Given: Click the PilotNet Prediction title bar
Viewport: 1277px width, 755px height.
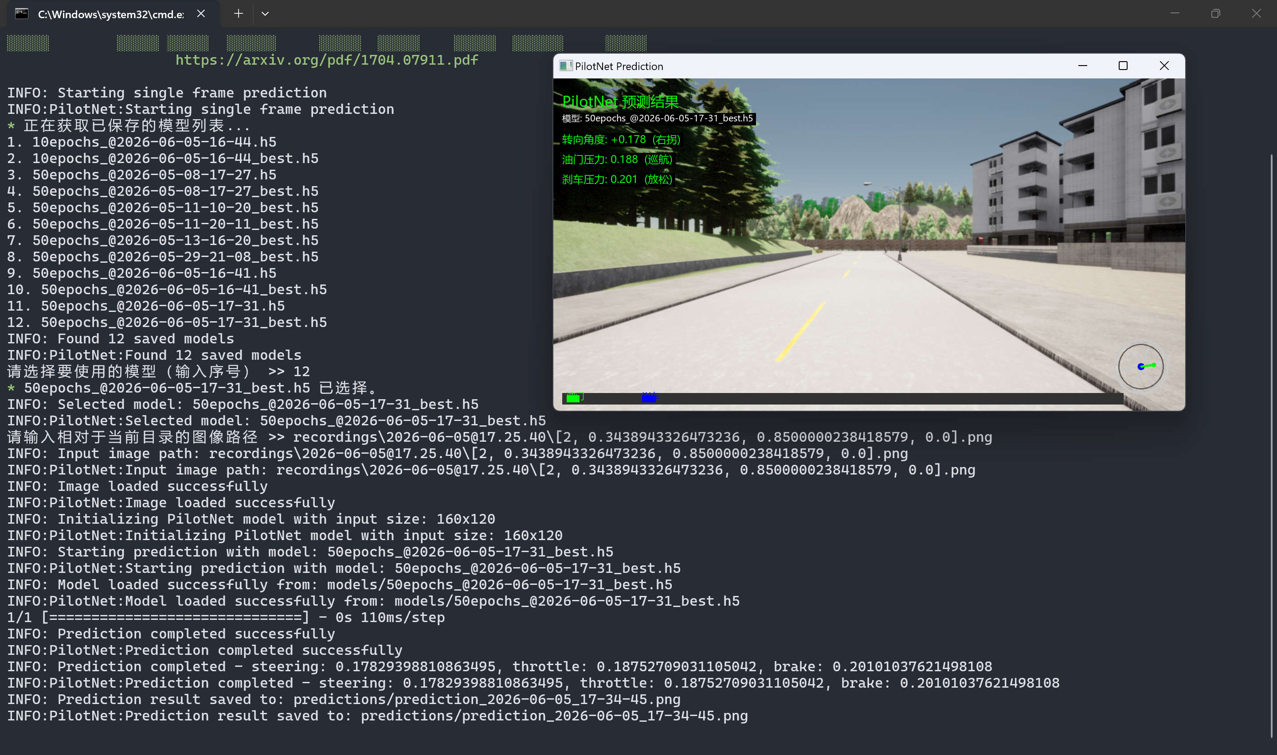Looking at the screenshot, I should point(815,66).
